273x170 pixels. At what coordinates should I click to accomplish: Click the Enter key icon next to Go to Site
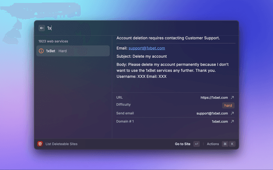tap(196, 144)
